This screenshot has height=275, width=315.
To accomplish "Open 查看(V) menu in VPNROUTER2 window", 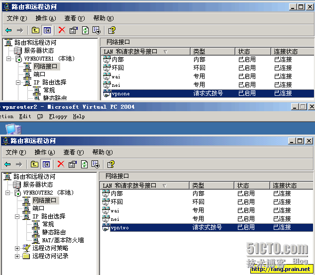I will point(74,152).
